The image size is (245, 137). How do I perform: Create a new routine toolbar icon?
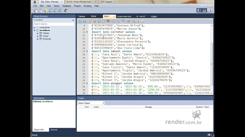pyautogui.click(x=60, y=11)
